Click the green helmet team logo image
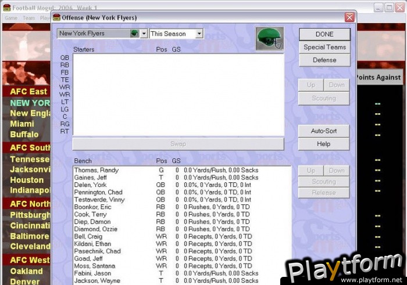 [x=269, y=39]
